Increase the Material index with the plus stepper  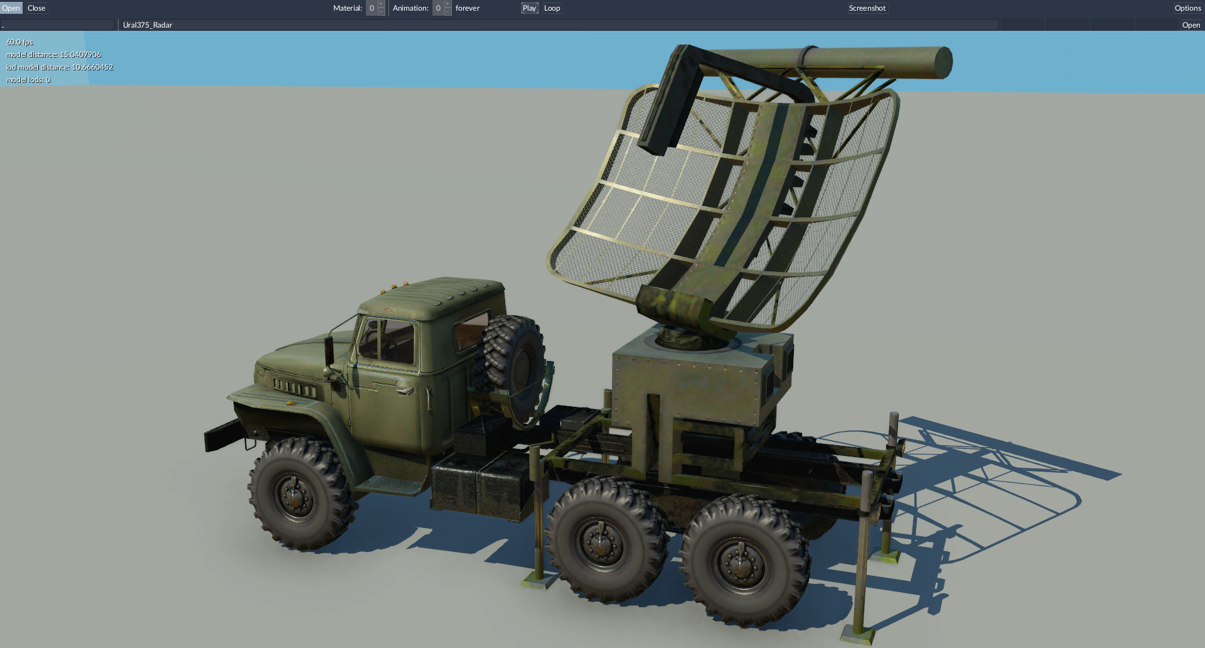coord(381,4)
